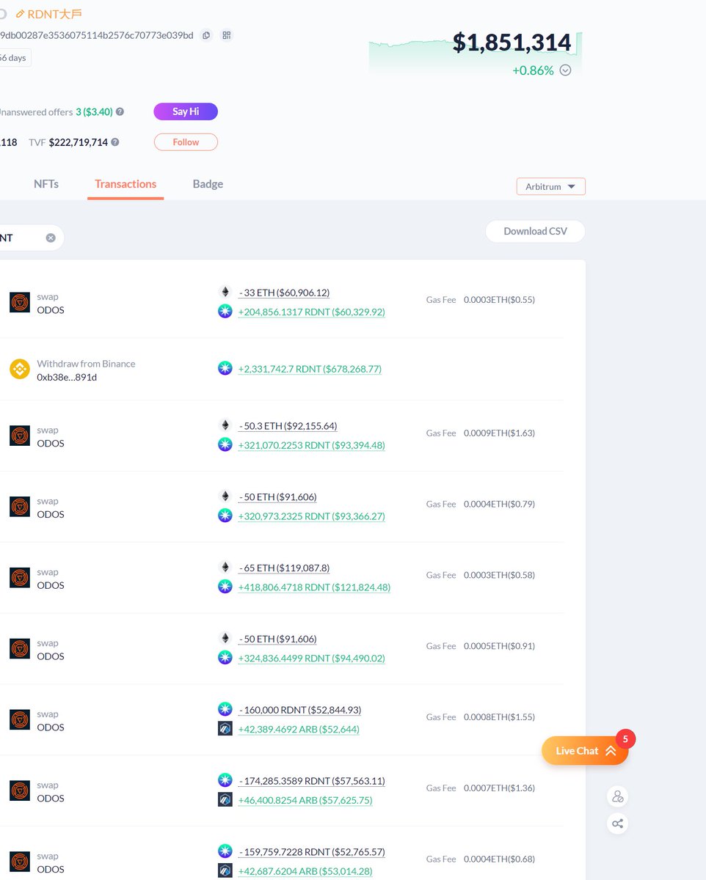
Task: Click the 0xb38e...891d address text
Action: pyautogui.click(x=67, y=377)
